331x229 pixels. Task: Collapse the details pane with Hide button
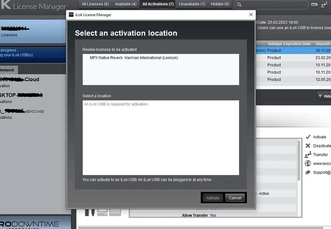pos(324,96)
